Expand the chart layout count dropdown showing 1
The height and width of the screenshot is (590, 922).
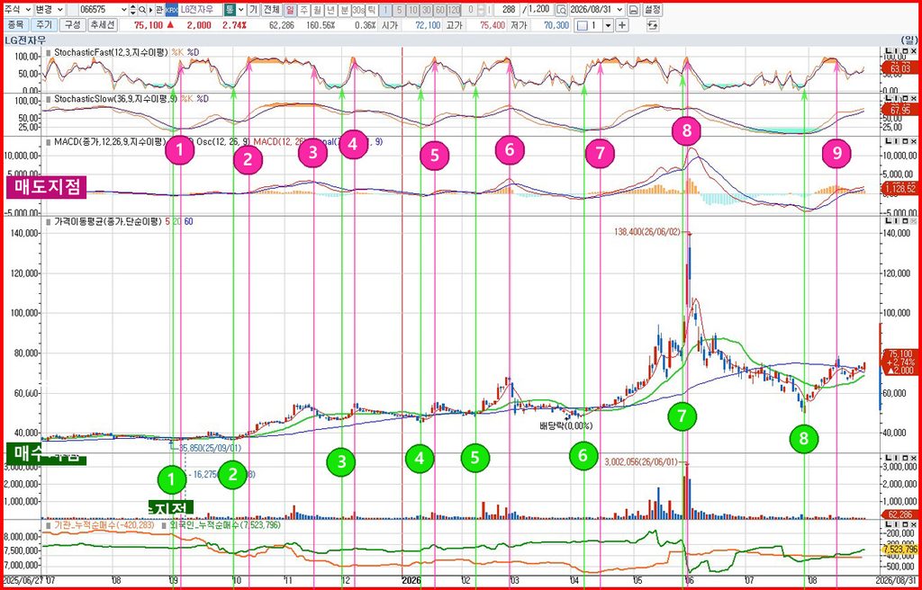click(x=609, y=25)
